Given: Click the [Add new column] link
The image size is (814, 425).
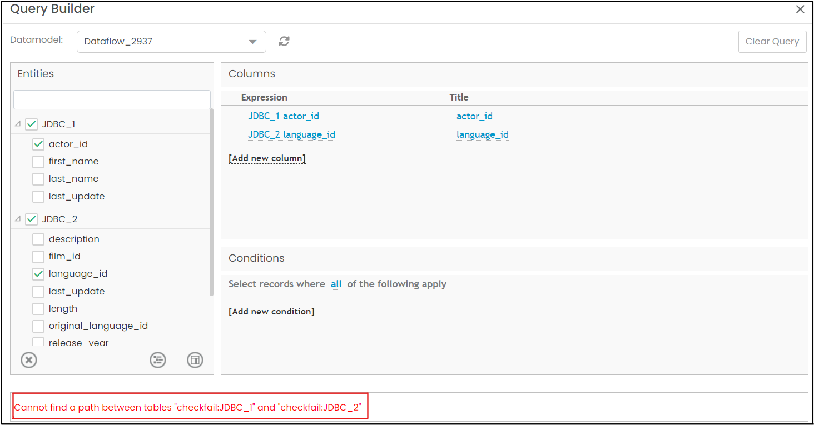Looking at the screenshot, I should [x=267, y=158].
